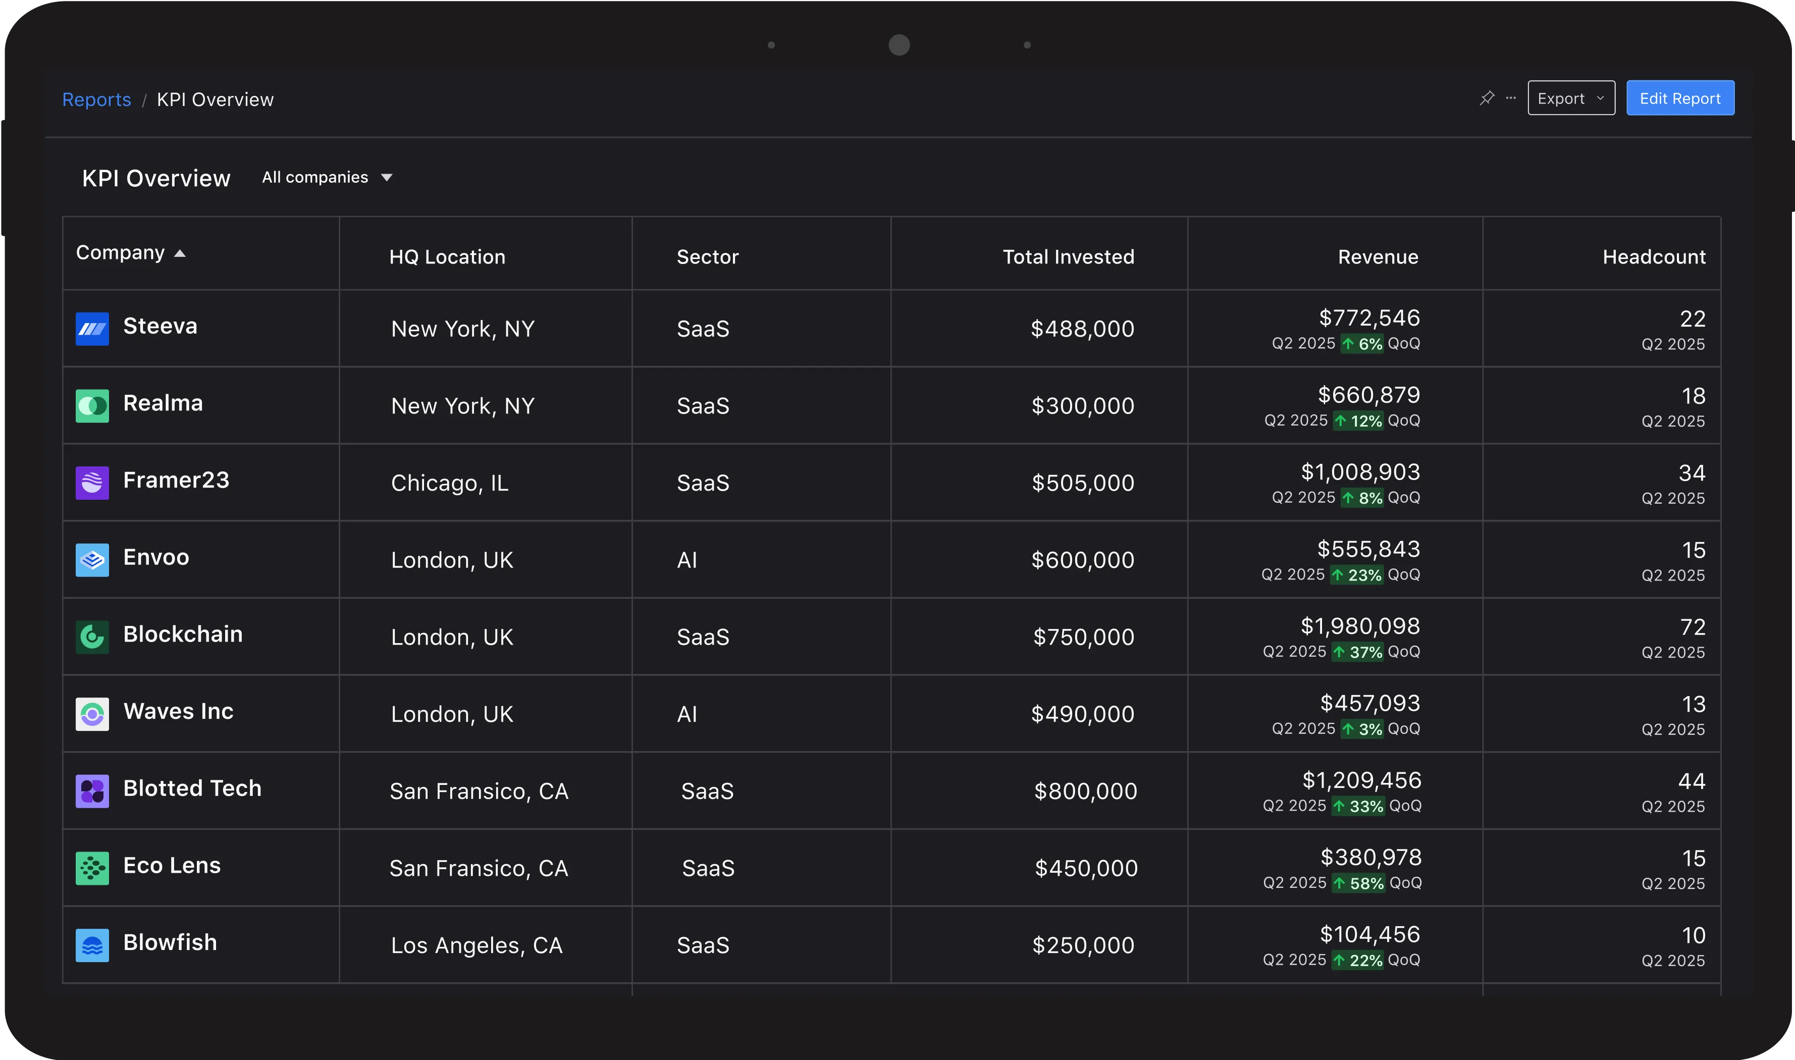Open the three-dot more options menu
Screen dimensions: 1795x1060
point(1511,98)
